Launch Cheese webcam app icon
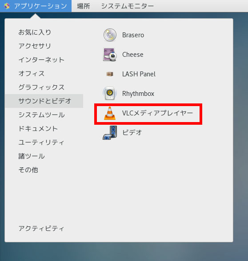 point(110,55)
